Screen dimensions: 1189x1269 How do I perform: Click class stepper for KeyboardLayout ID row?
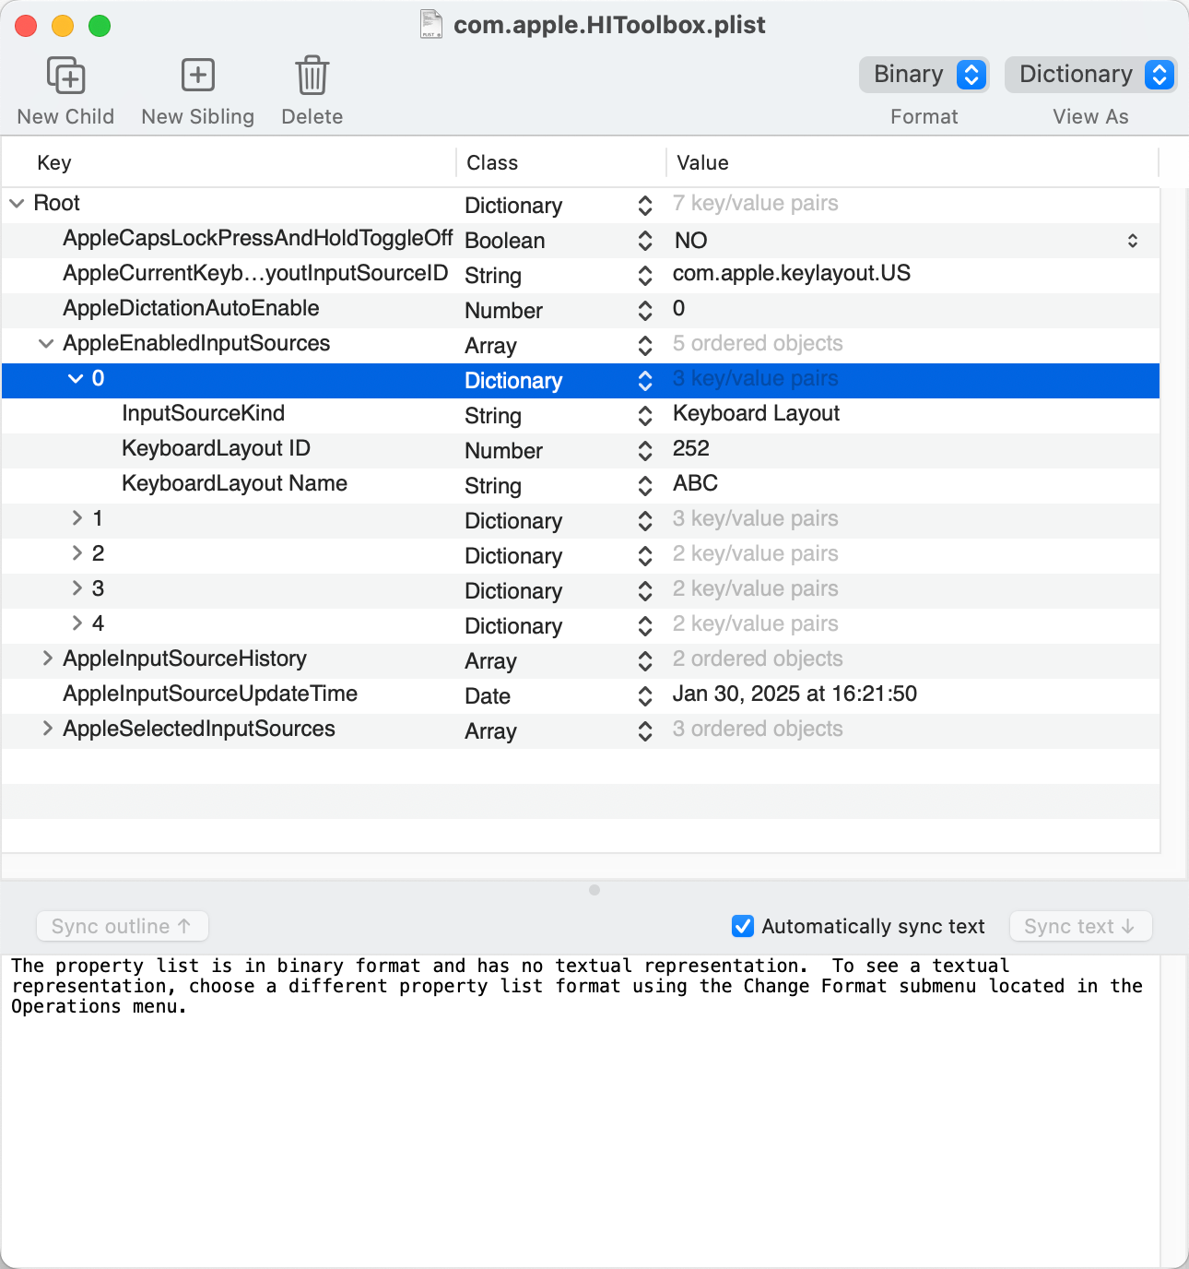(645, 451)
